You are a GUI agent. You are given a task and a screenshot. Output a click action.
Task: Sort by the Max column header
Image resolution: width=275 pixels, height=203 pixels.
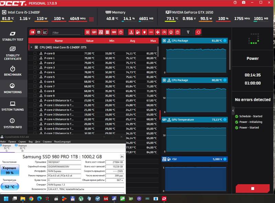[153, 41]
